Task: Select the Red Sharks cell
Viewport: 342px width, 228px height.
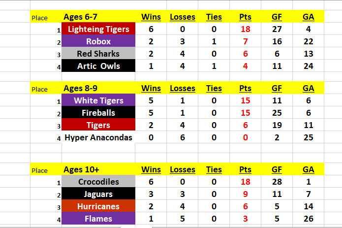Action: [98, 54]
